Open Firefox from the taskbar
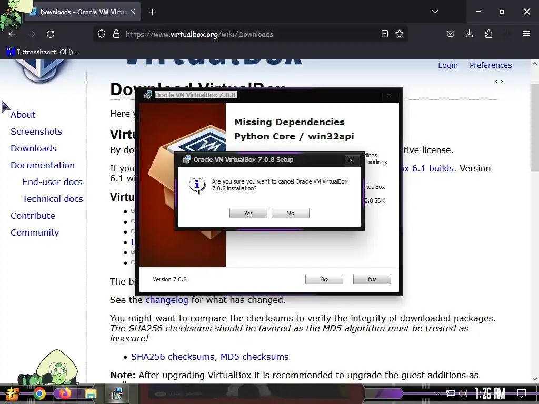This screenshot has height=404, width=539. click(x=65, y=393)
